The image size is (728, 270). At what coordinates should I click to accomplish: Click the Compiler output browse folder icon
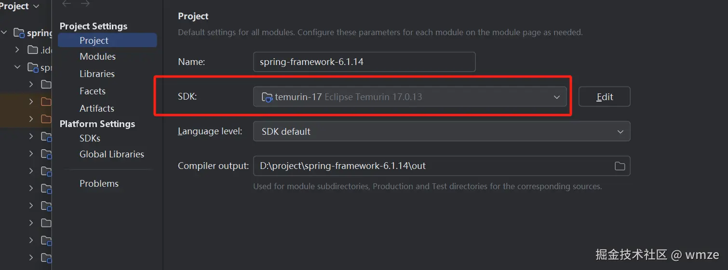[x=620, y=166]
